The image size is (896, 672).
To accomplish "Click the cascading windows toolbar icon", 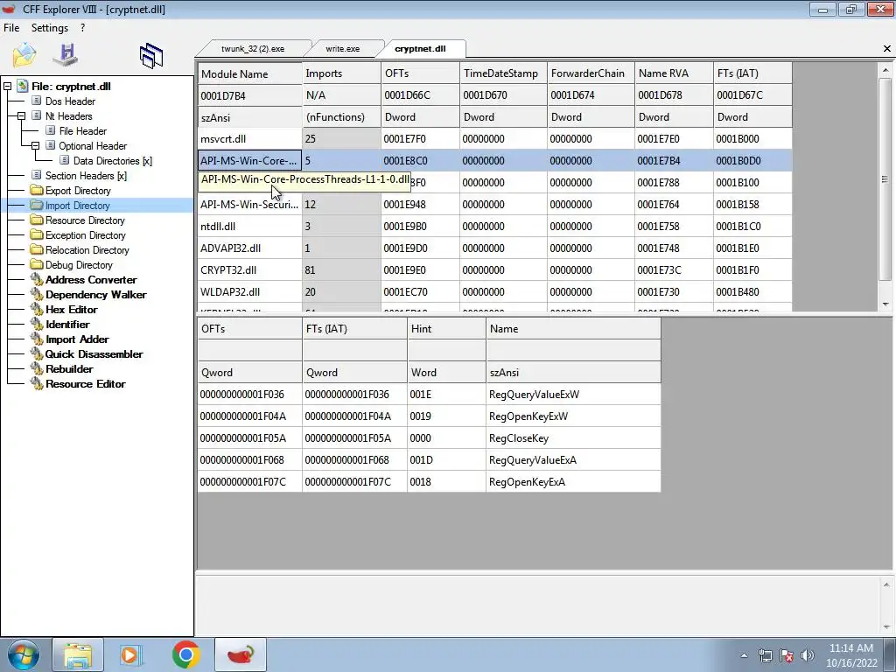I will 150,56.
